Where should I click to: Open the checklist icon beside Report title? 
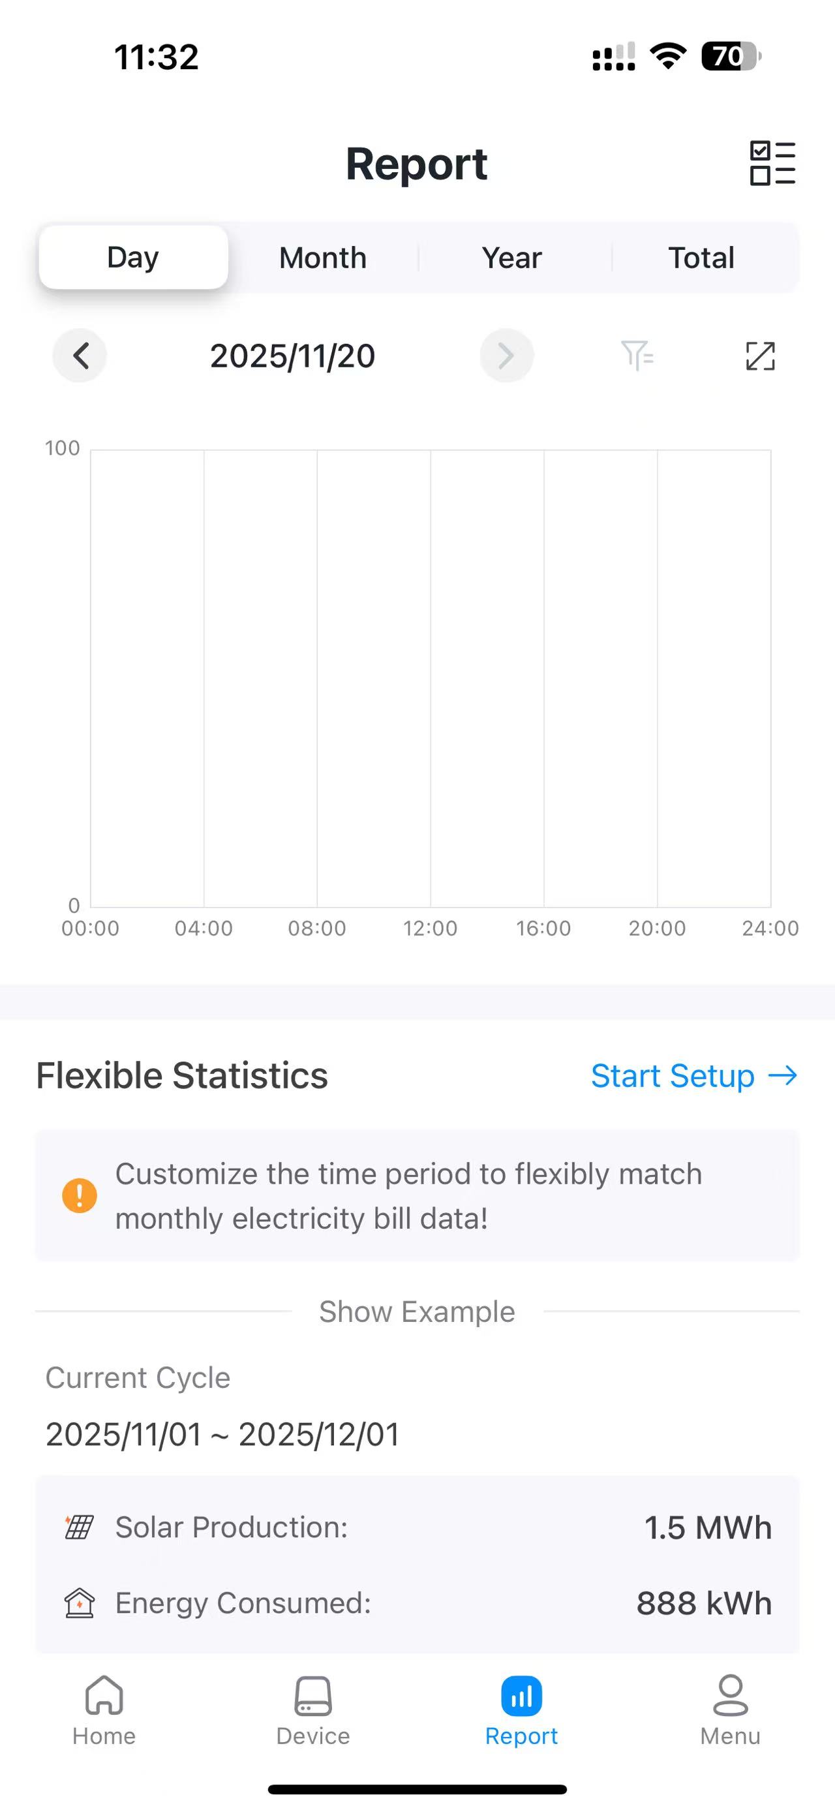point(772,163)
